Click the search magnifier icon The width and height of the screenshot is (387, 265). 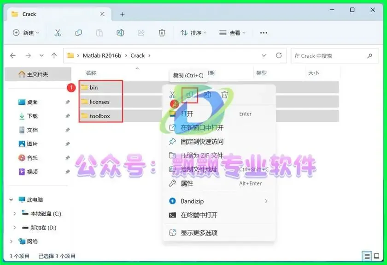[369, 56]
